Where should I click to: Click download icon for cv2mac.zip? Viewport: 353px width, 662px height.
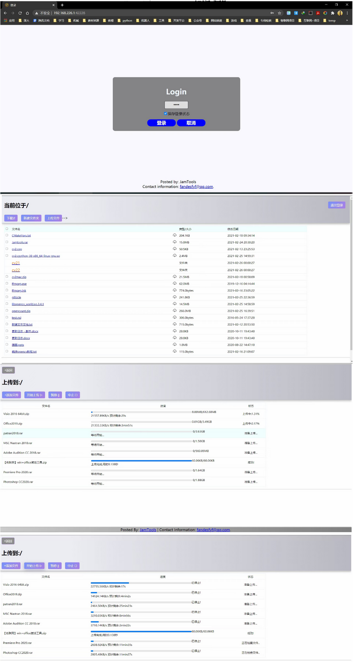click(x=175, y=277)
